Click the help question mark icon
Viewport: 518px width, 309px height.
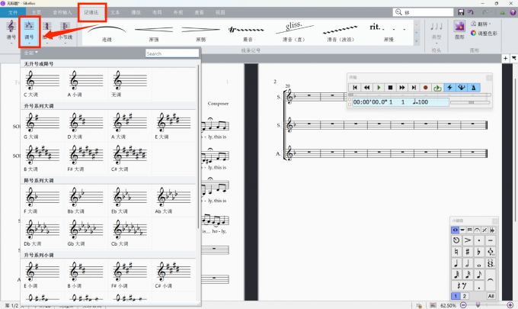[x=513, y=12]
